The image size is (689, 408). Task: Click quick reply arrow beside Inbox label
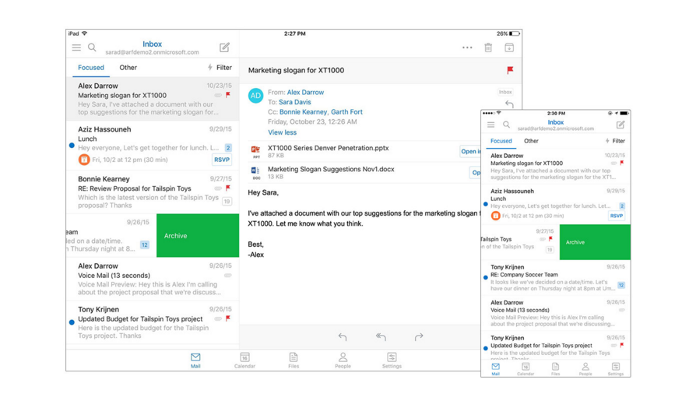tap(509, 104)
